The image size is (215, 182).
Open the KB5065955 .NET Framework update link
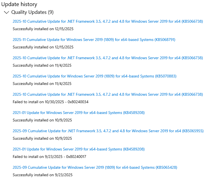click(x=108, y=131)
